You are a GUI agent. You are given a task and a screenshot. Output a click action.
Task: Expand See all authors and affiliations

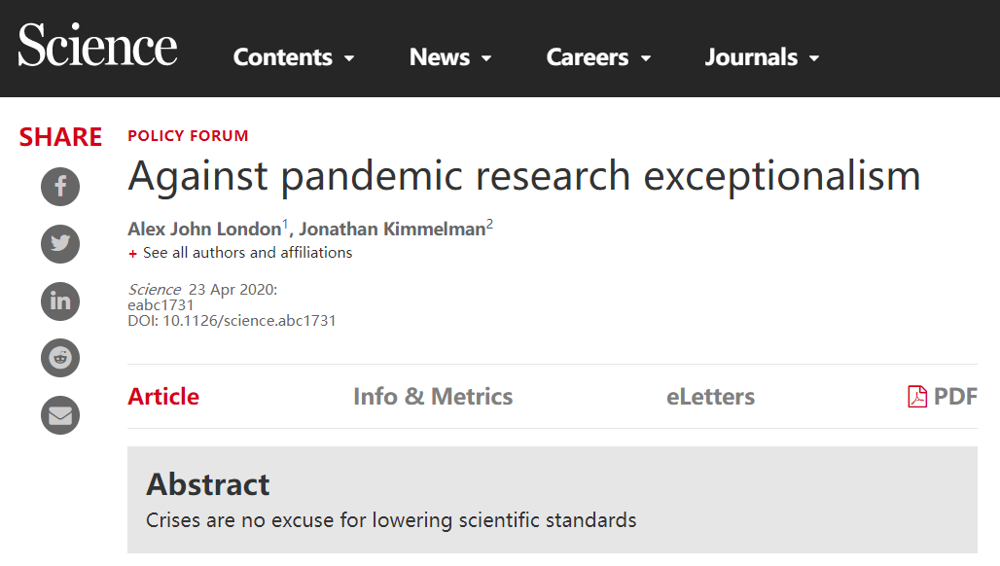247,253
